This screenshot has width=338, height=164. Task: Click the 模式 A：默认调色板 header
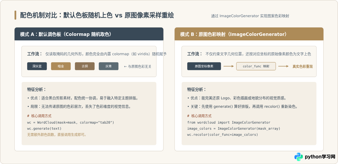click(x=89, y=34)
